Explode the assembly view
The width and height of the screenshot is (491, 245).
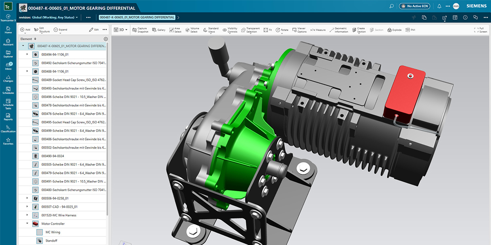coord(394,29)
